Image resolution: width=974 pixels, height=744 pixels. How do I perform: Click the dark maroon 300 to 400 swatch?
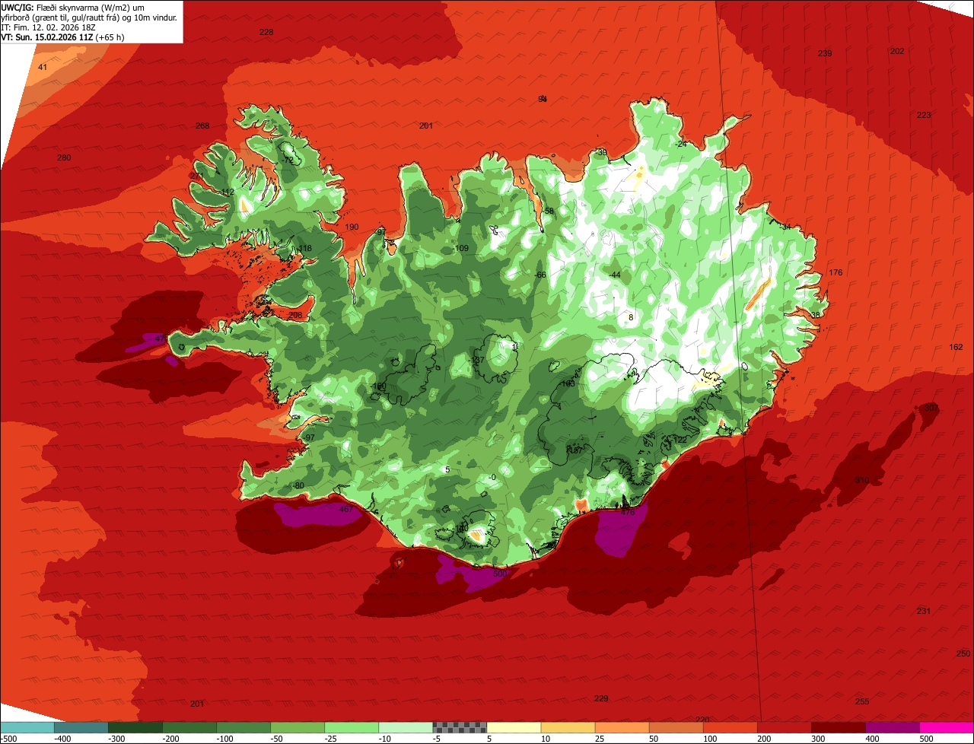[839, 727]
